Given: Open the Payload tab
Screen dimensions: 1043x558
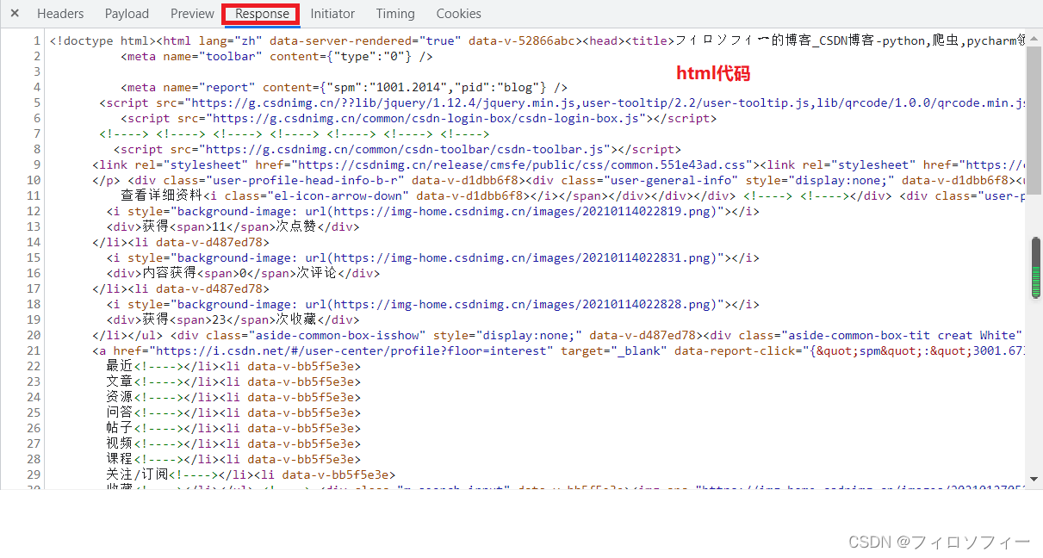Looking at the screenshot, I should click(x=127, y=13).
